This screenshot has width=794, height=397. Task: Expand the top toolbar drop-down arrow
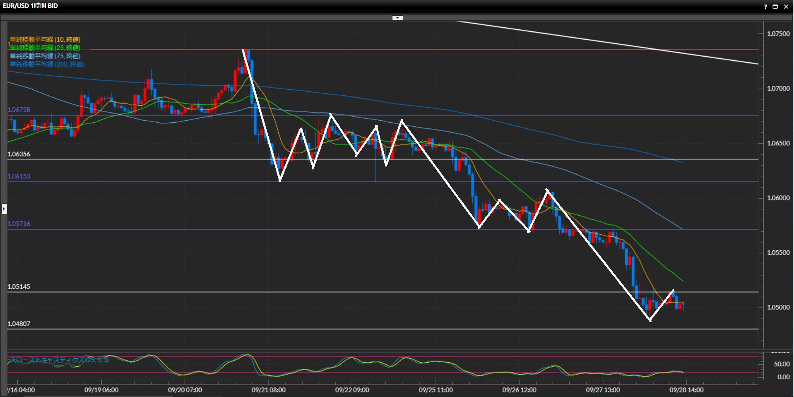point(397,18)
